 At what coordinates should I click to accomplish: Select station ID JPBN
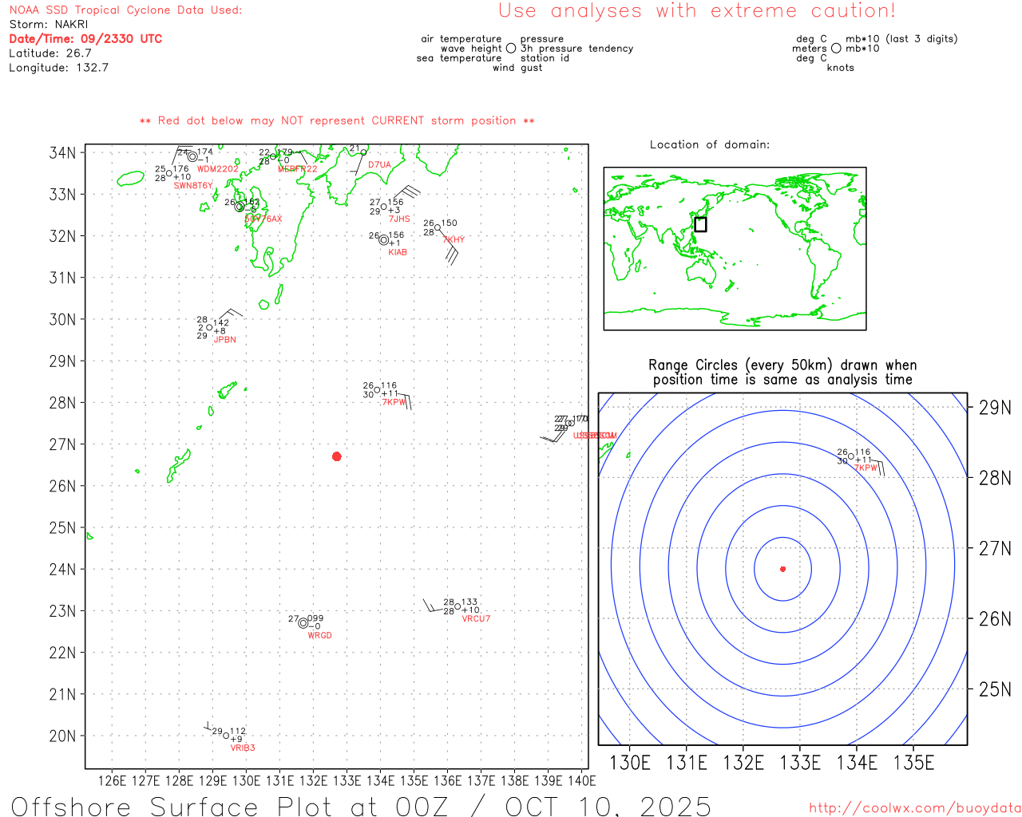point(225,340)
